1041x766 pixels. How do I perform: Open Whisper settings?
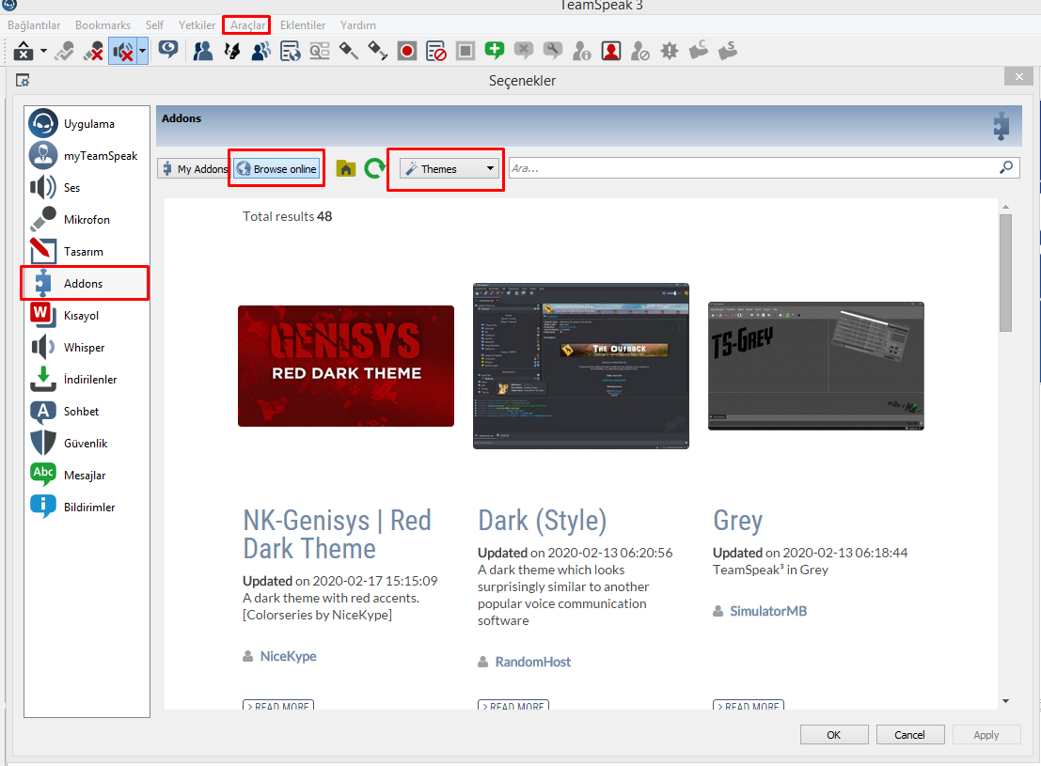pyautogui.click(x=87, y=347)
